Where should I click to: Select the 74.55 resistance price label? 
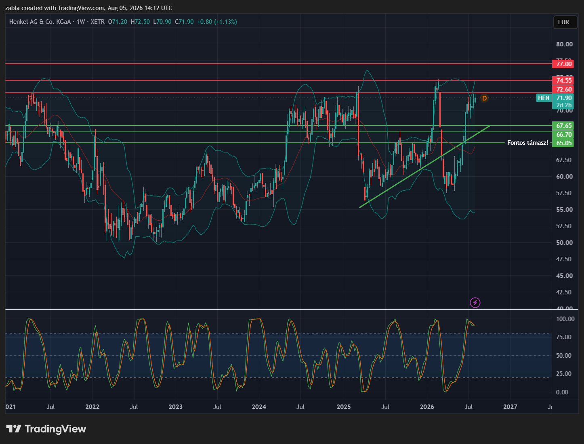click(563, 81)
